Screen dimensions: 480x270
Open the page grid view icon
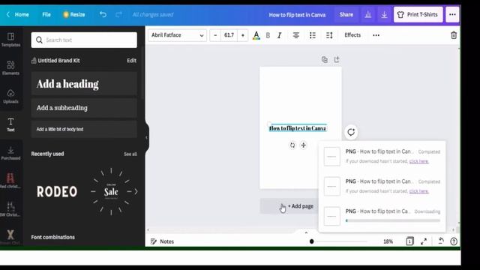[409, 241]
